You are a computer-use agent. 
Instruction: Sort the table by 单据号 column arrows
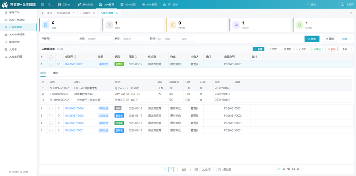75,57
